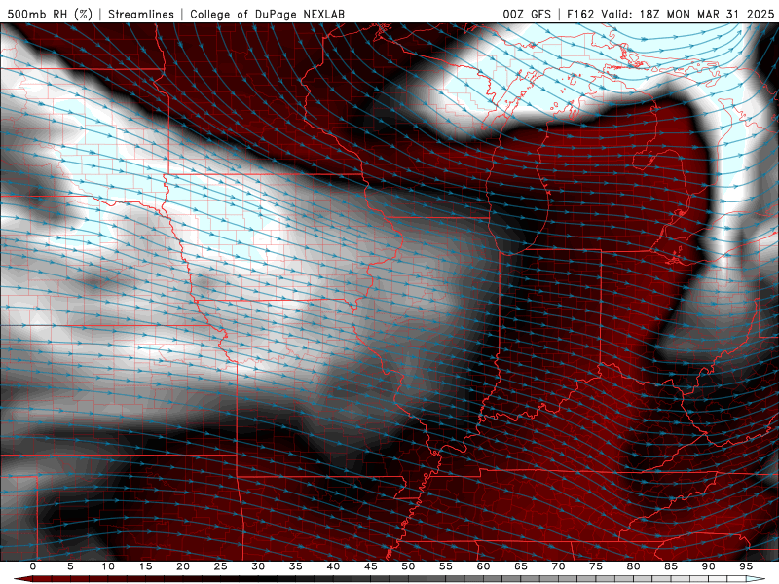The width and height of the screenshot is (779, 584).
Task: Click the "500mb RH (%)" title text
Action: click(51, 14)
